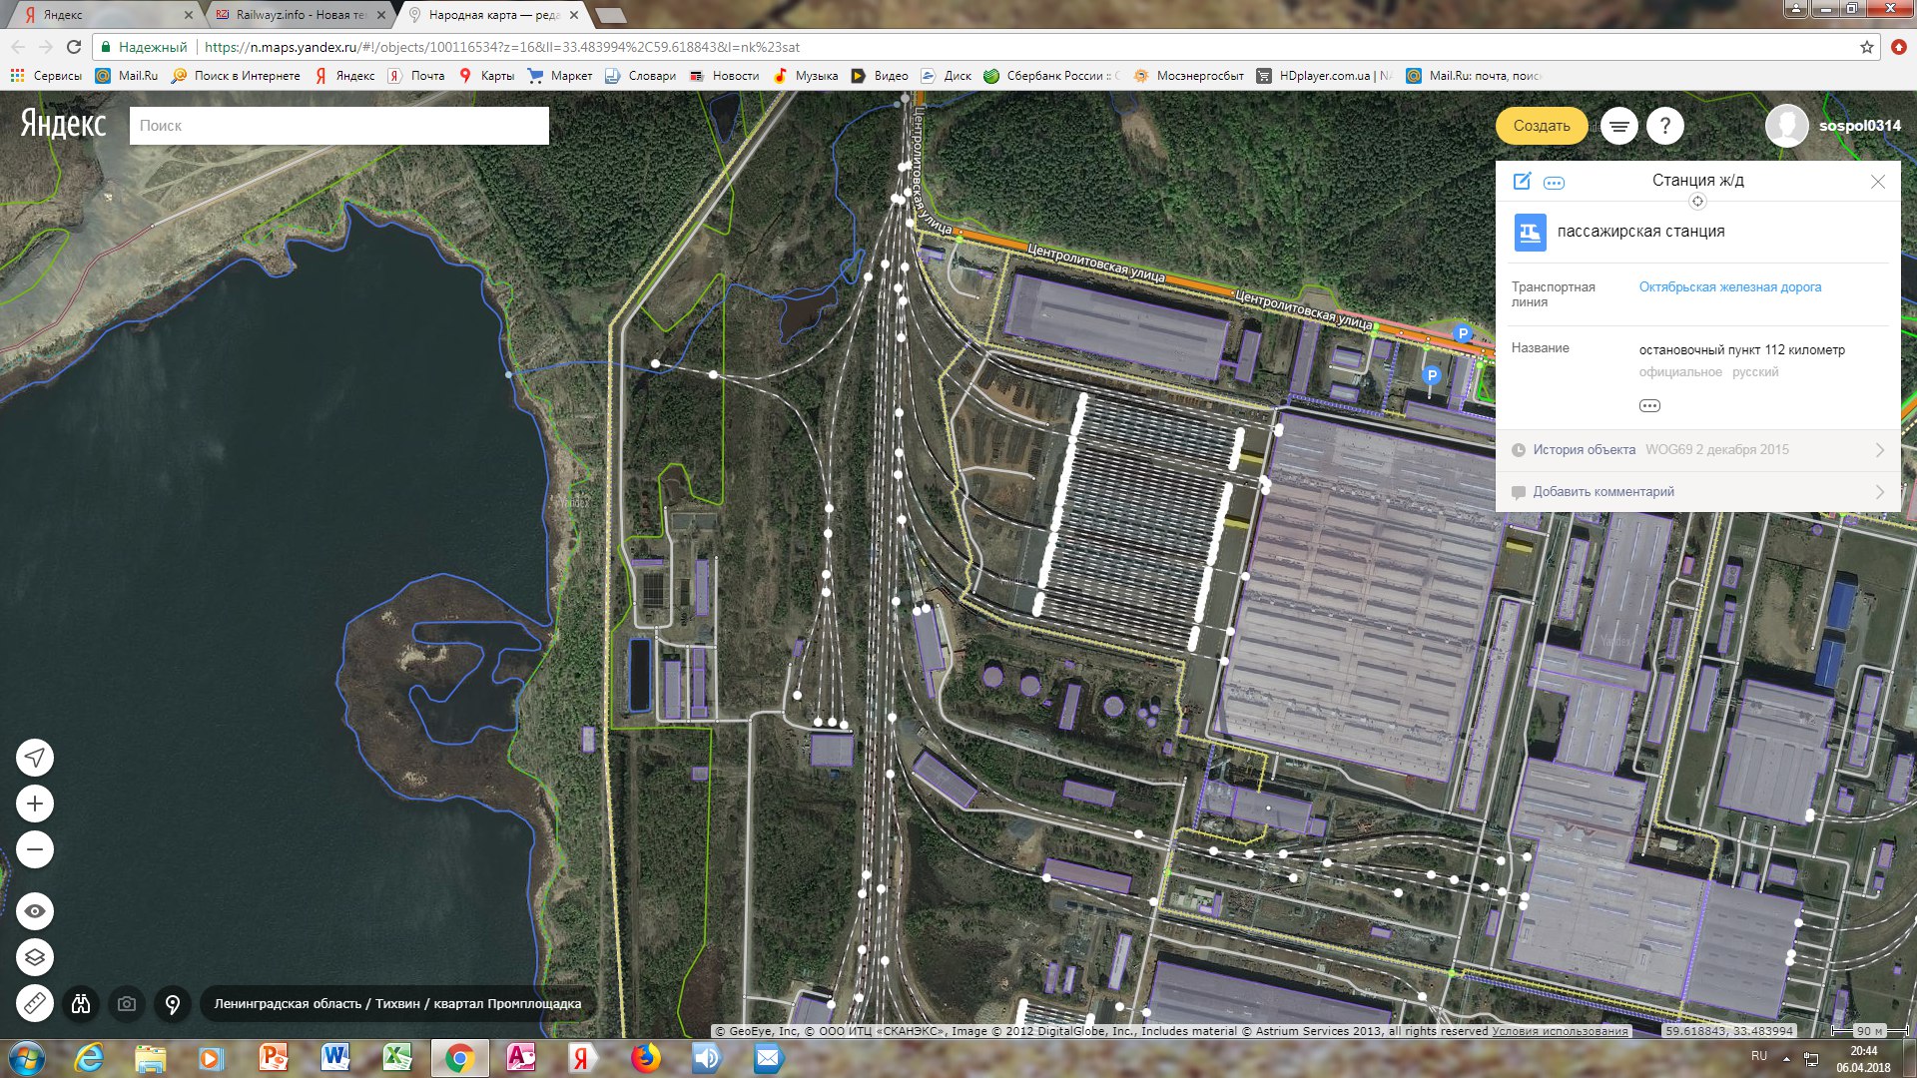Click the Поиск search field

338,126
